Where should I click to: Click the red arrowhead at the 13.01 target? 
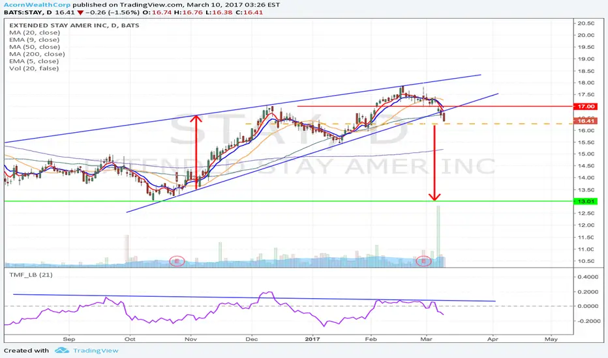pyautogui.click(x=434, y=197)
